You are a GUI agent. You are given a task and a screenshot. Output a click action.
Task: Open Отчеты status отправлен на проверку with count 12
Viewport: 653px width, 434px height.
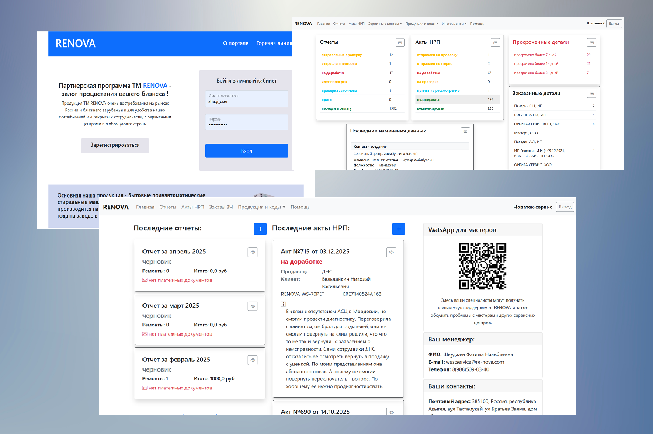pos(362,55)
